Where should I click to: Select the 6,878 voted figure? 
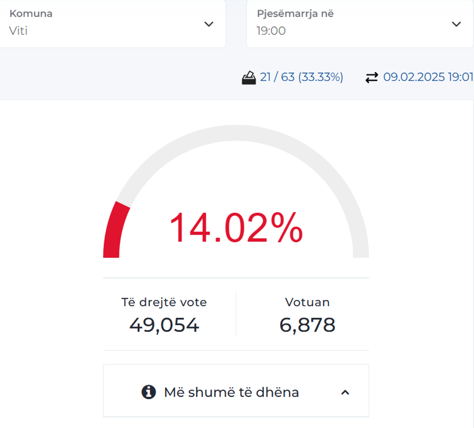[307, 325]
